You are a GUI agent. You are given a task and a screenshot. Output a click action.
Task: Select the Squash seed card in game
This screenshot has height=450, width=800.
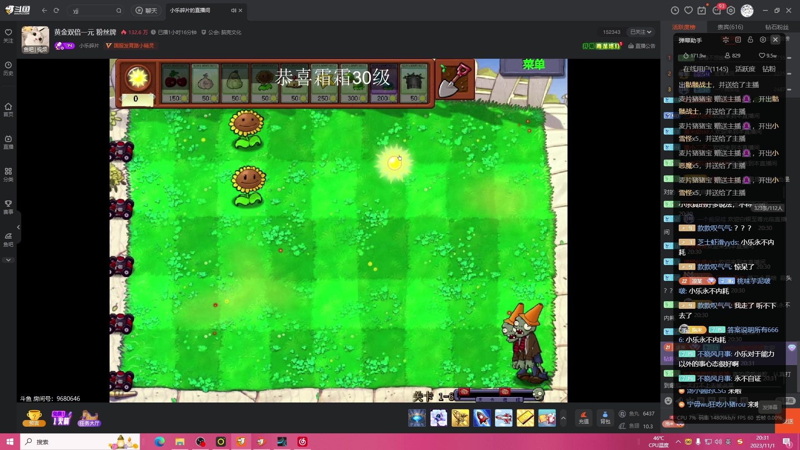(235, 83)
